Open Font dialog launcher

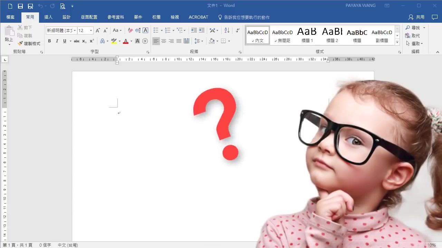click(148, 52)
